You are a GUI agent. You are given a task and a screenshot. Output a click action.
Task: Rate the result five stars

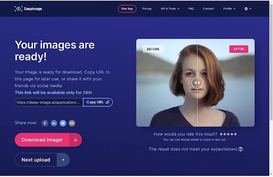click(235, 134)
